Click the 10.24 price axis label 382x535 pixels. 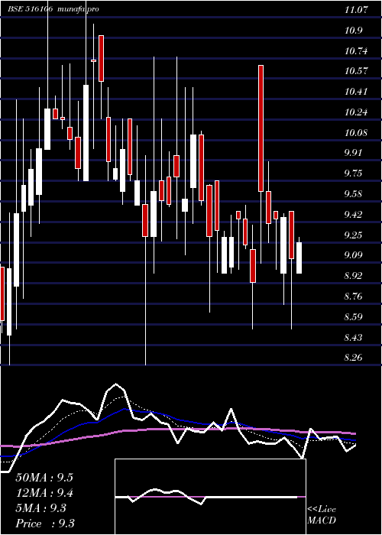[356, 112]
